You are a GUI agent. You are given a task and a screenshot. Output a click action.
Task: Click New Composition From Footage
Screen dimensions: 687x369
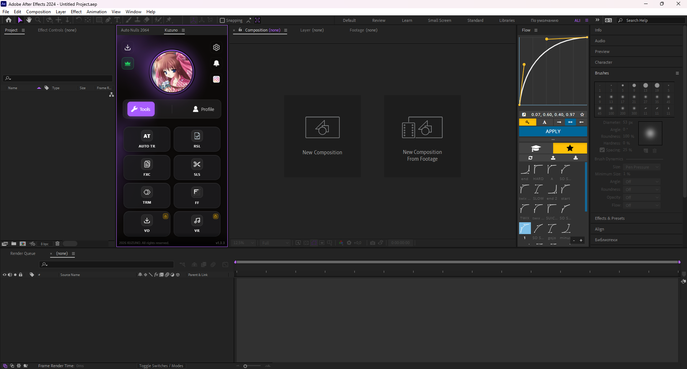coord(422,136)
